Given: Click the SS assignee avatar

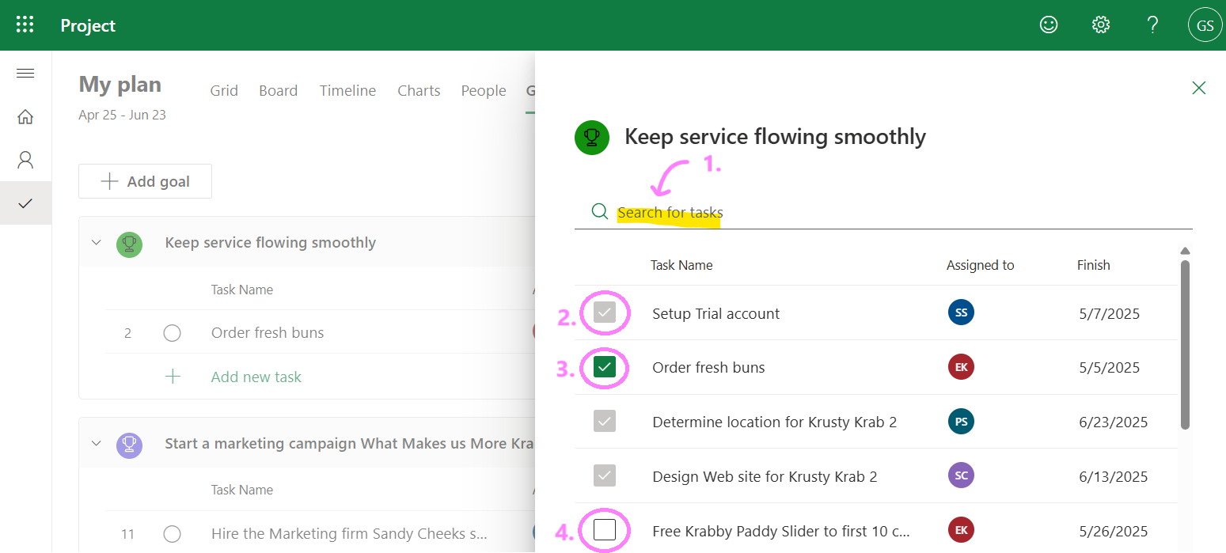Looking at the screenshot, I should (x=961, y=312).
